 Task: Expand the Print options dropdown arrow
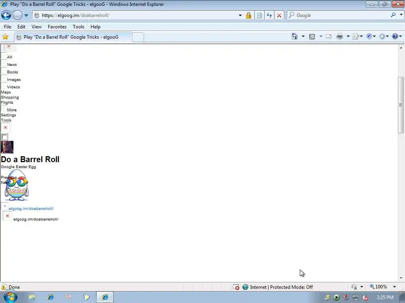(x=348, y=36)
